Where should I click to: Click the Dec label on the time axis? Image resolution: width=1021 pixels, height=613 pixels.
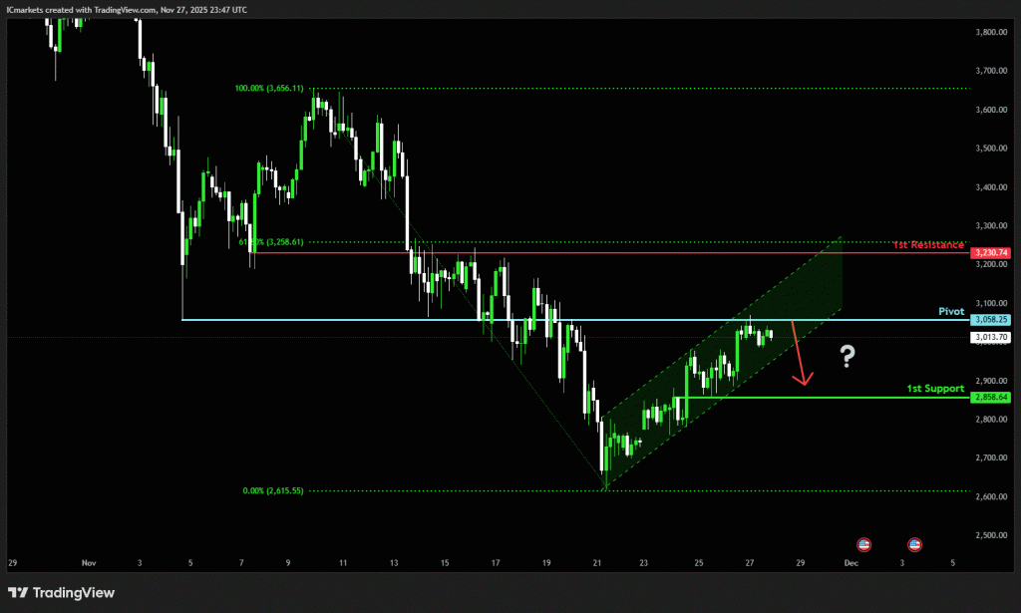click(x=851, y=563)
